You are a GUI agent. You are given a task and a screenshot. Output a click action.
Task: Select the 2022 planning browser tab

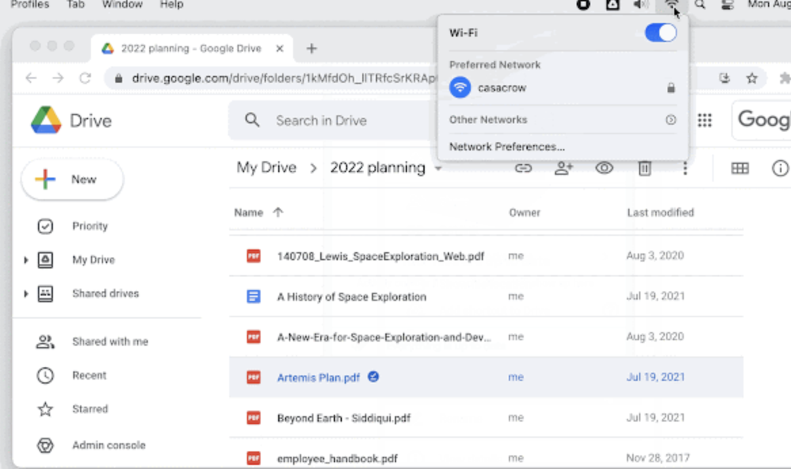tap(191, 48)
